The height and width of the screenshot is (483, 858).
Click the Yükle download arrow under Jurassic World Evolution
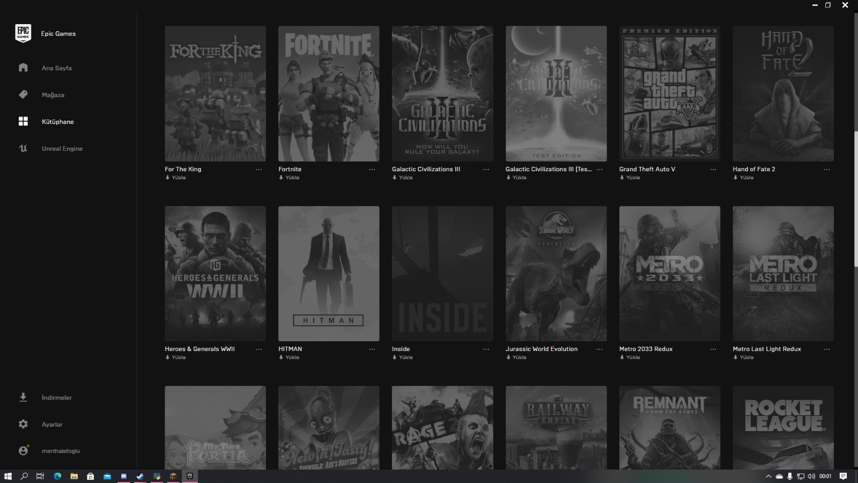(x=508, y=357)
